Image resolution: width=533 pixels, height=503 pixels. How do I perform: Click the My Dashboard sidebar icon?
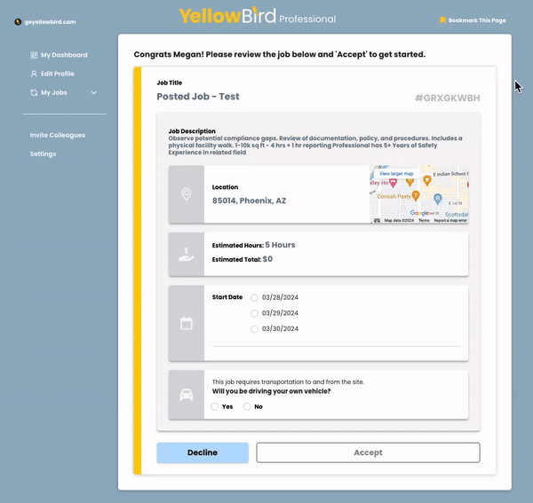coord(34,55)
